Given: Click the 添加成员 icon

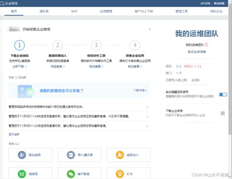Looking at the screenshot, I should tap(22, 155).
